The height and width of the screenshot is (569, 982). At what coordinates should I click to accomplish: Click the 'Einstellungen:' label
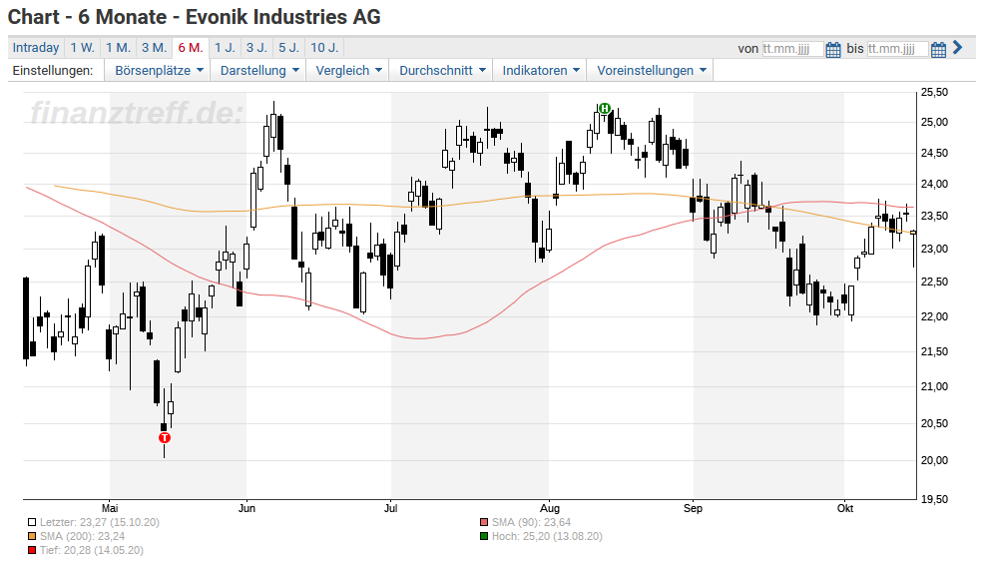[53, 70]
